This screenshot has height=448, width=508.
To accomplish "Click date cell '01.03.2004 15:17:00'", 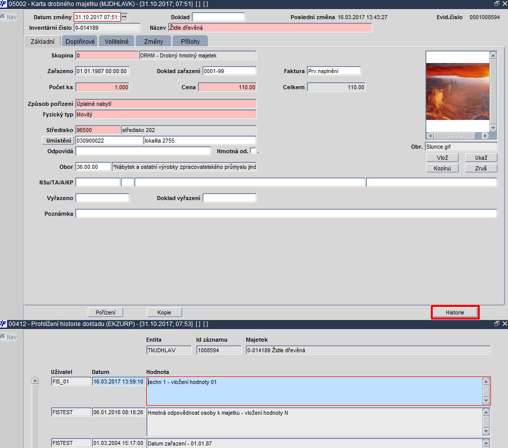I will tap(119, 443).
